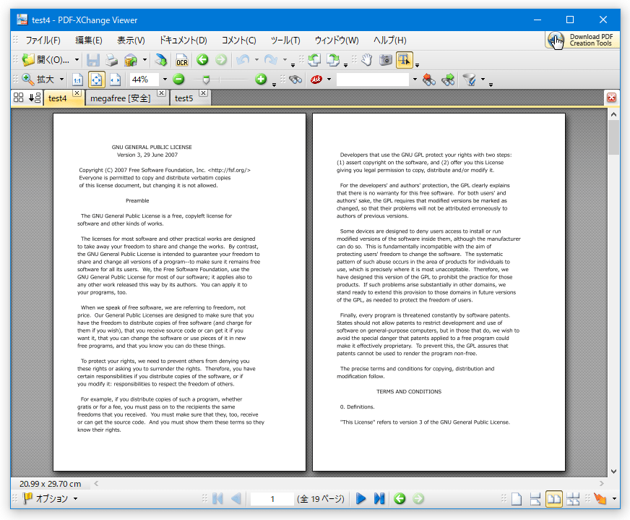The height and width of the screenshot is (520, 630).
Task: Select the Zoom In magnifier tool
Action: point(27,80)
